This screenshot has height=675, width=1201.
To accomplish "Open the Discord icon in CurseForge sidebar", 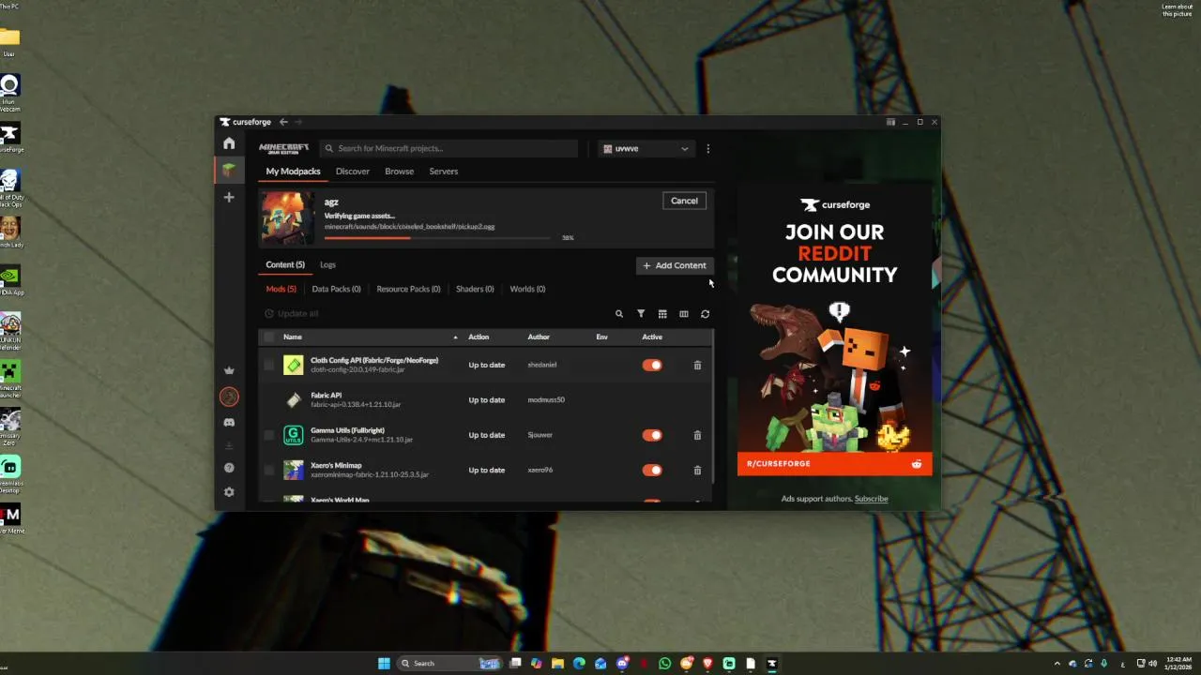I will point(229,423).
